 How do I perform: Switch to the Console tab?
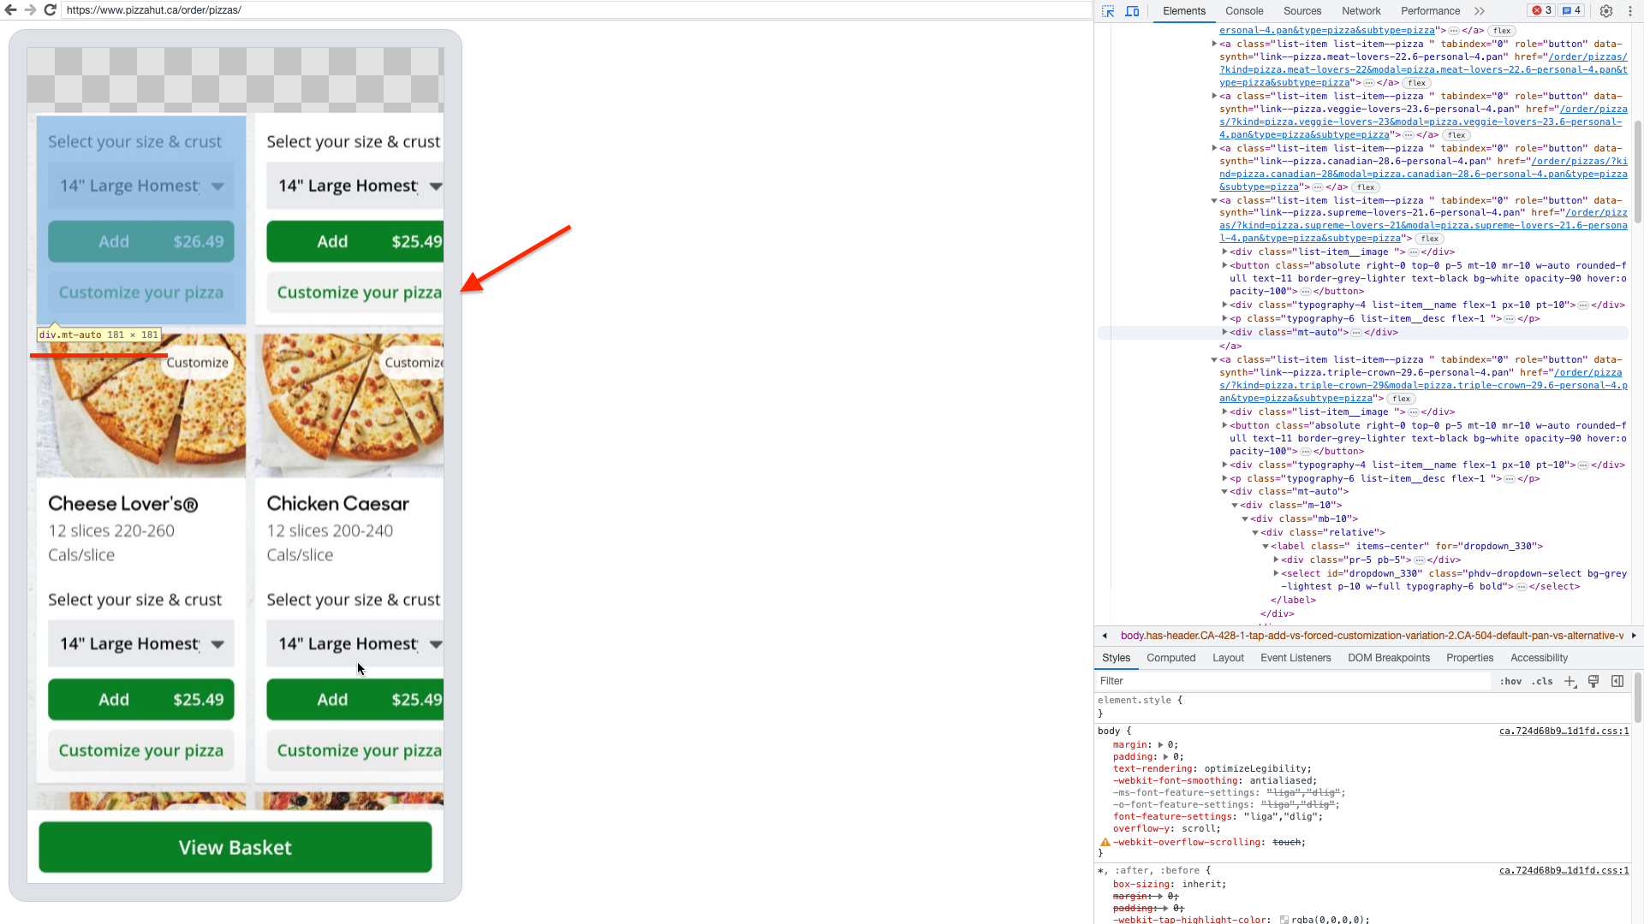pyautogui.click(x=1244, y=11)
